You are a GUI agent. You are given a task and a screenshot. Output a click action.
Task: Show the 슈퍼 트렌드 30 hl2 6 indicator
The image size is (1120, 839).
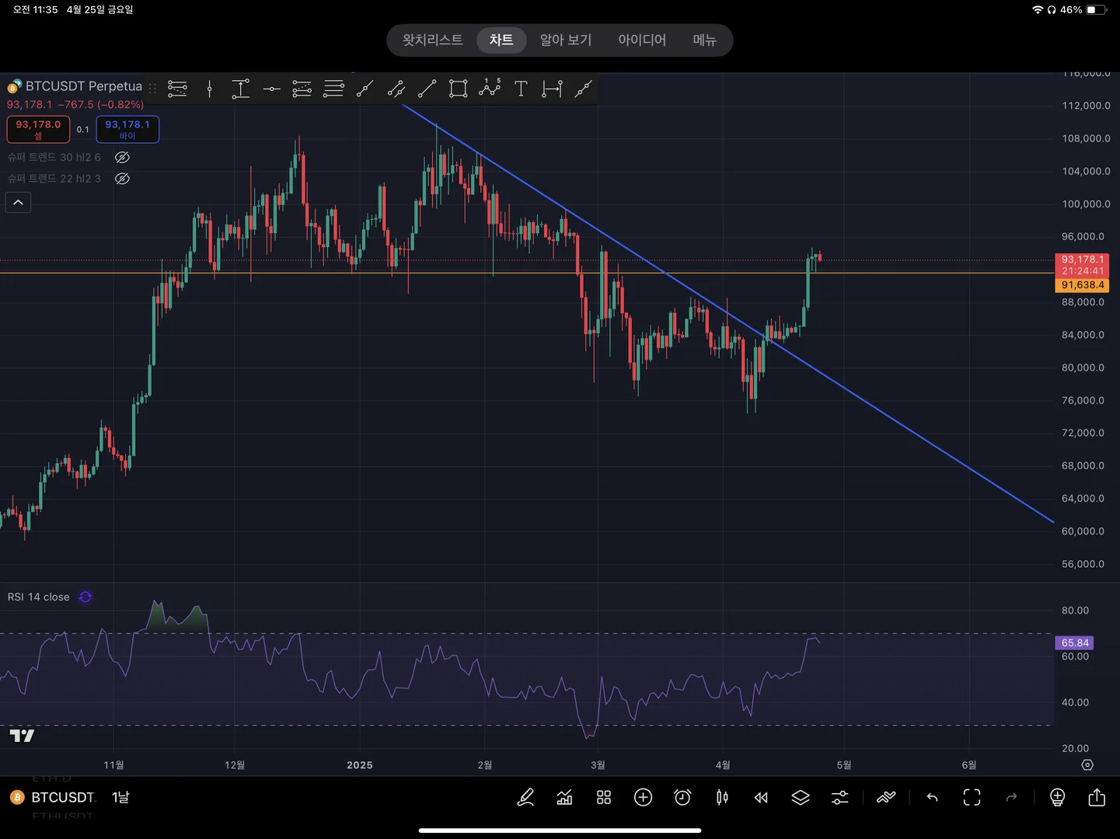pos(122,157)
